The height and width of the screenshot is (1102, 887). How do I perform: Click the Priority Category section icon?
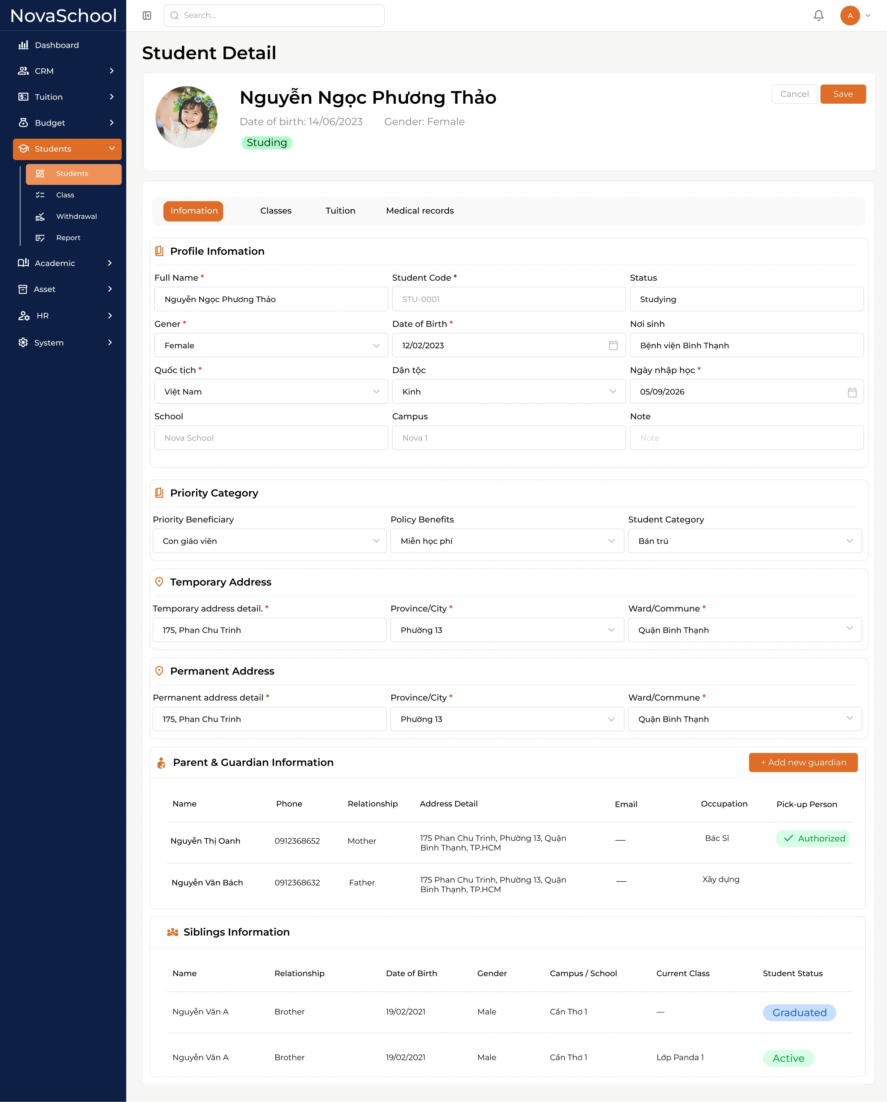coord(159,493)
